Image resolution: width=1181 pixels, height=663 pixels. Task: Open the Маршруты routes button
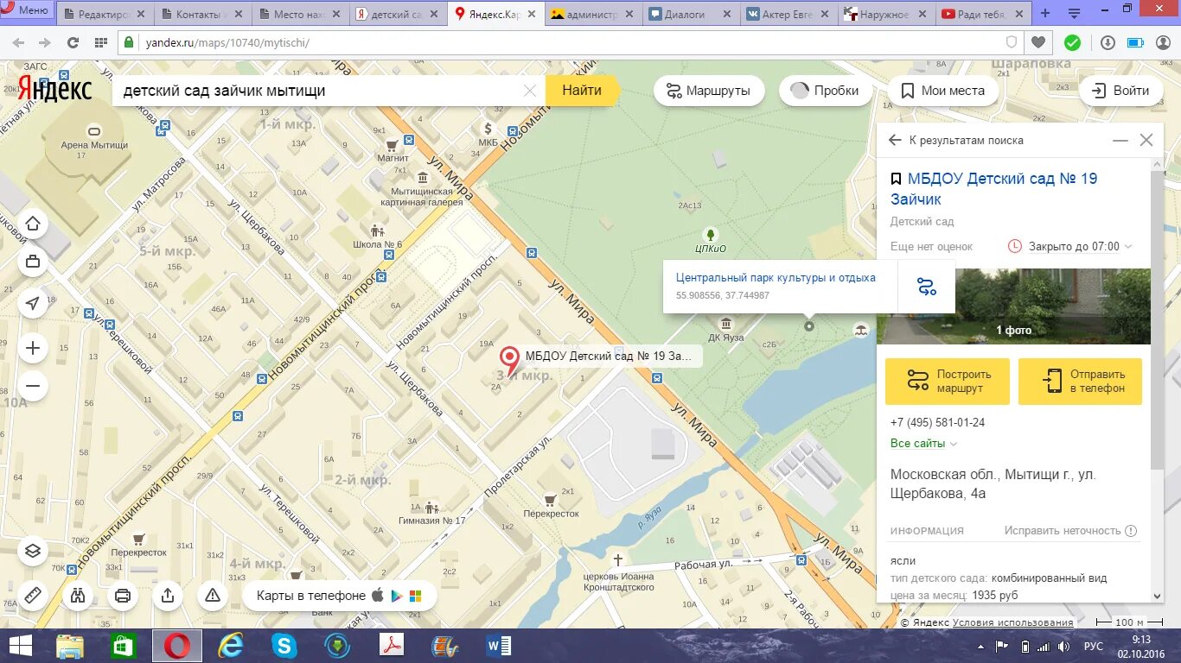709,91
